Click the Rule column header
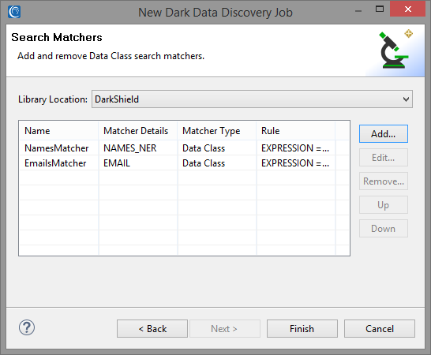Image resolution: width=431 pixels, height=355 pixels. (296, 131)
